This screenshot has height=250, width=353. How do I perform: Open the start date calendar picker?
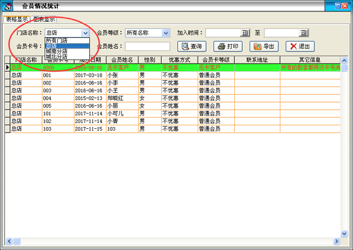(x=245, y=33)
